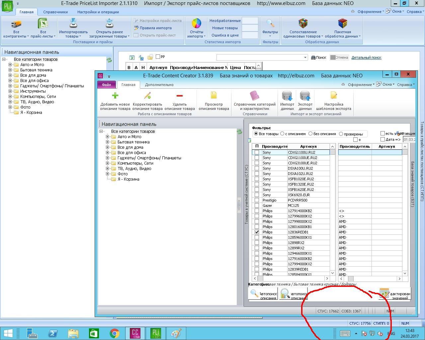This screenshot has height=340, width=425.
Task: Open Справочники tab in PriceList Importer
Action: pos(55,12)
